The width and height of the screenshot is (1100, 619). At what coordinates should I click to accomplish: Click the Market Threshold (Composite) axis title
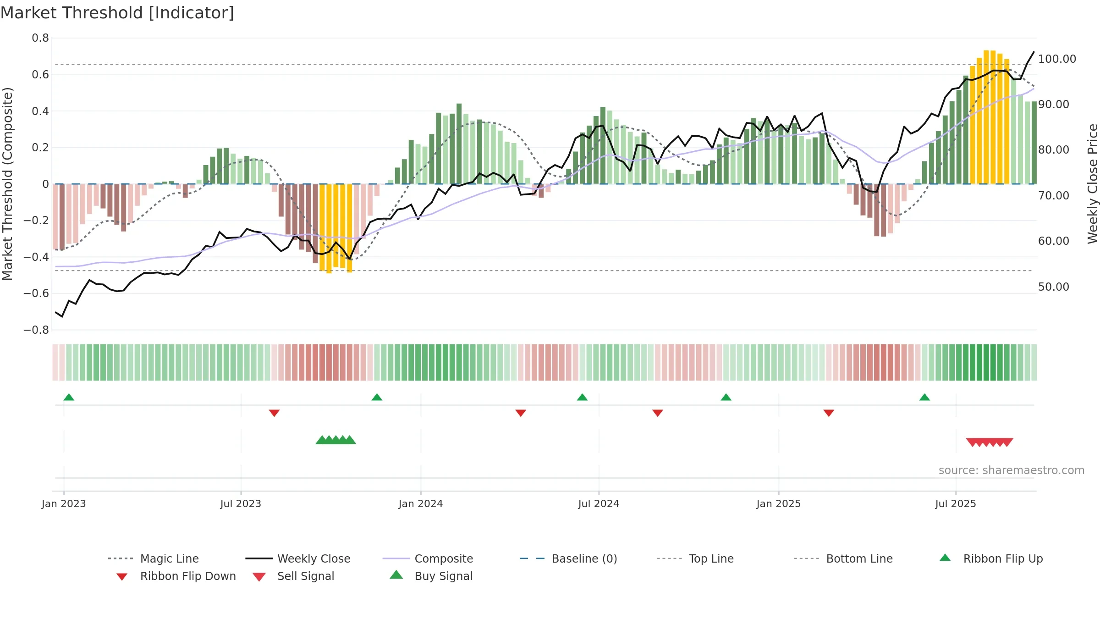pos(7,183)
